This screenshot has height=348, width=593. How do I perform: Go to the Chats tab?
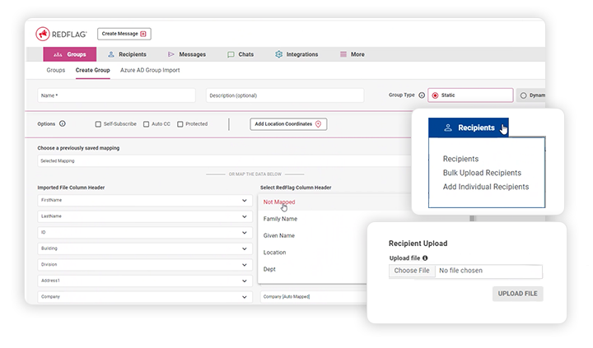[x=240, y=54]
